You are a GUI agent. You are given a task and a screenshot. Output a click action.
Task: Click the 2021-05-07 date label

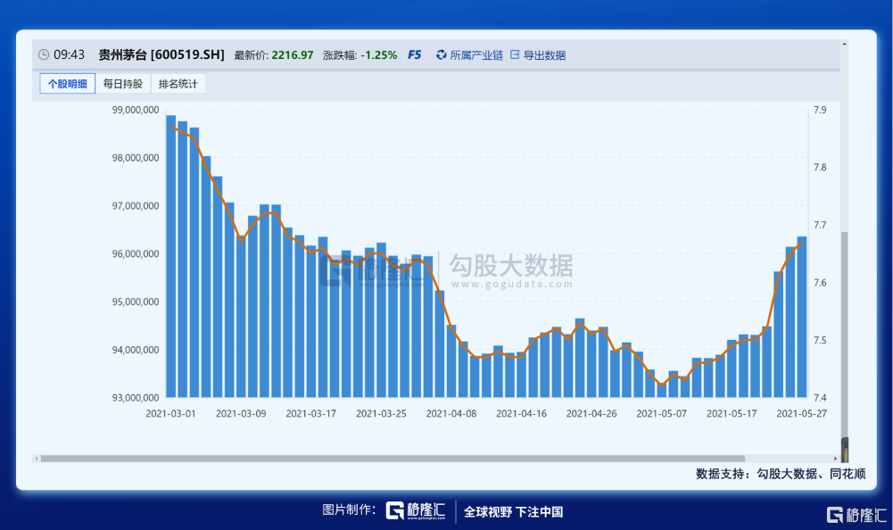click(661, 414)
